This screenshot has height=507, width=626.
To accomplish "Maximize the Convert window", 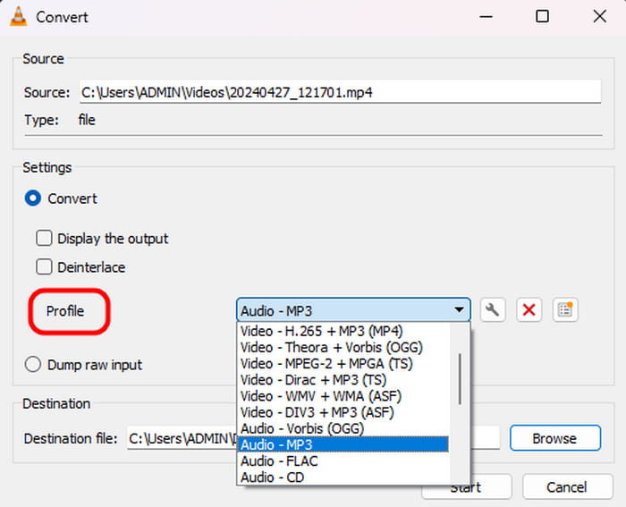I will coord(542,16).
